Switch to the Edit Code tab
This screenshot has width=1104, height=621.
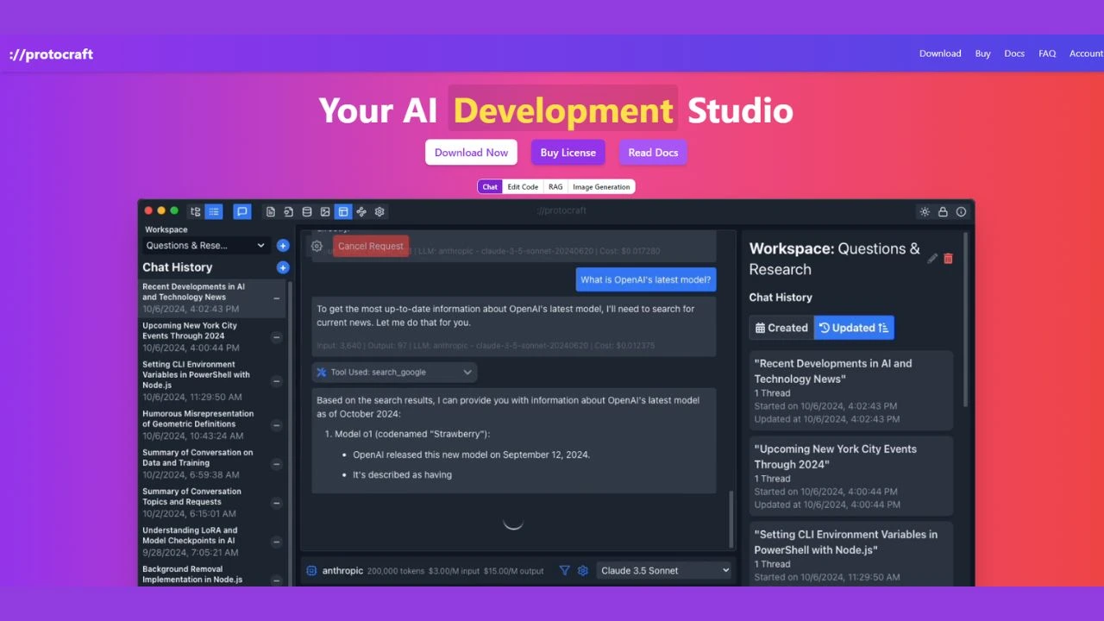click(523, 186)
